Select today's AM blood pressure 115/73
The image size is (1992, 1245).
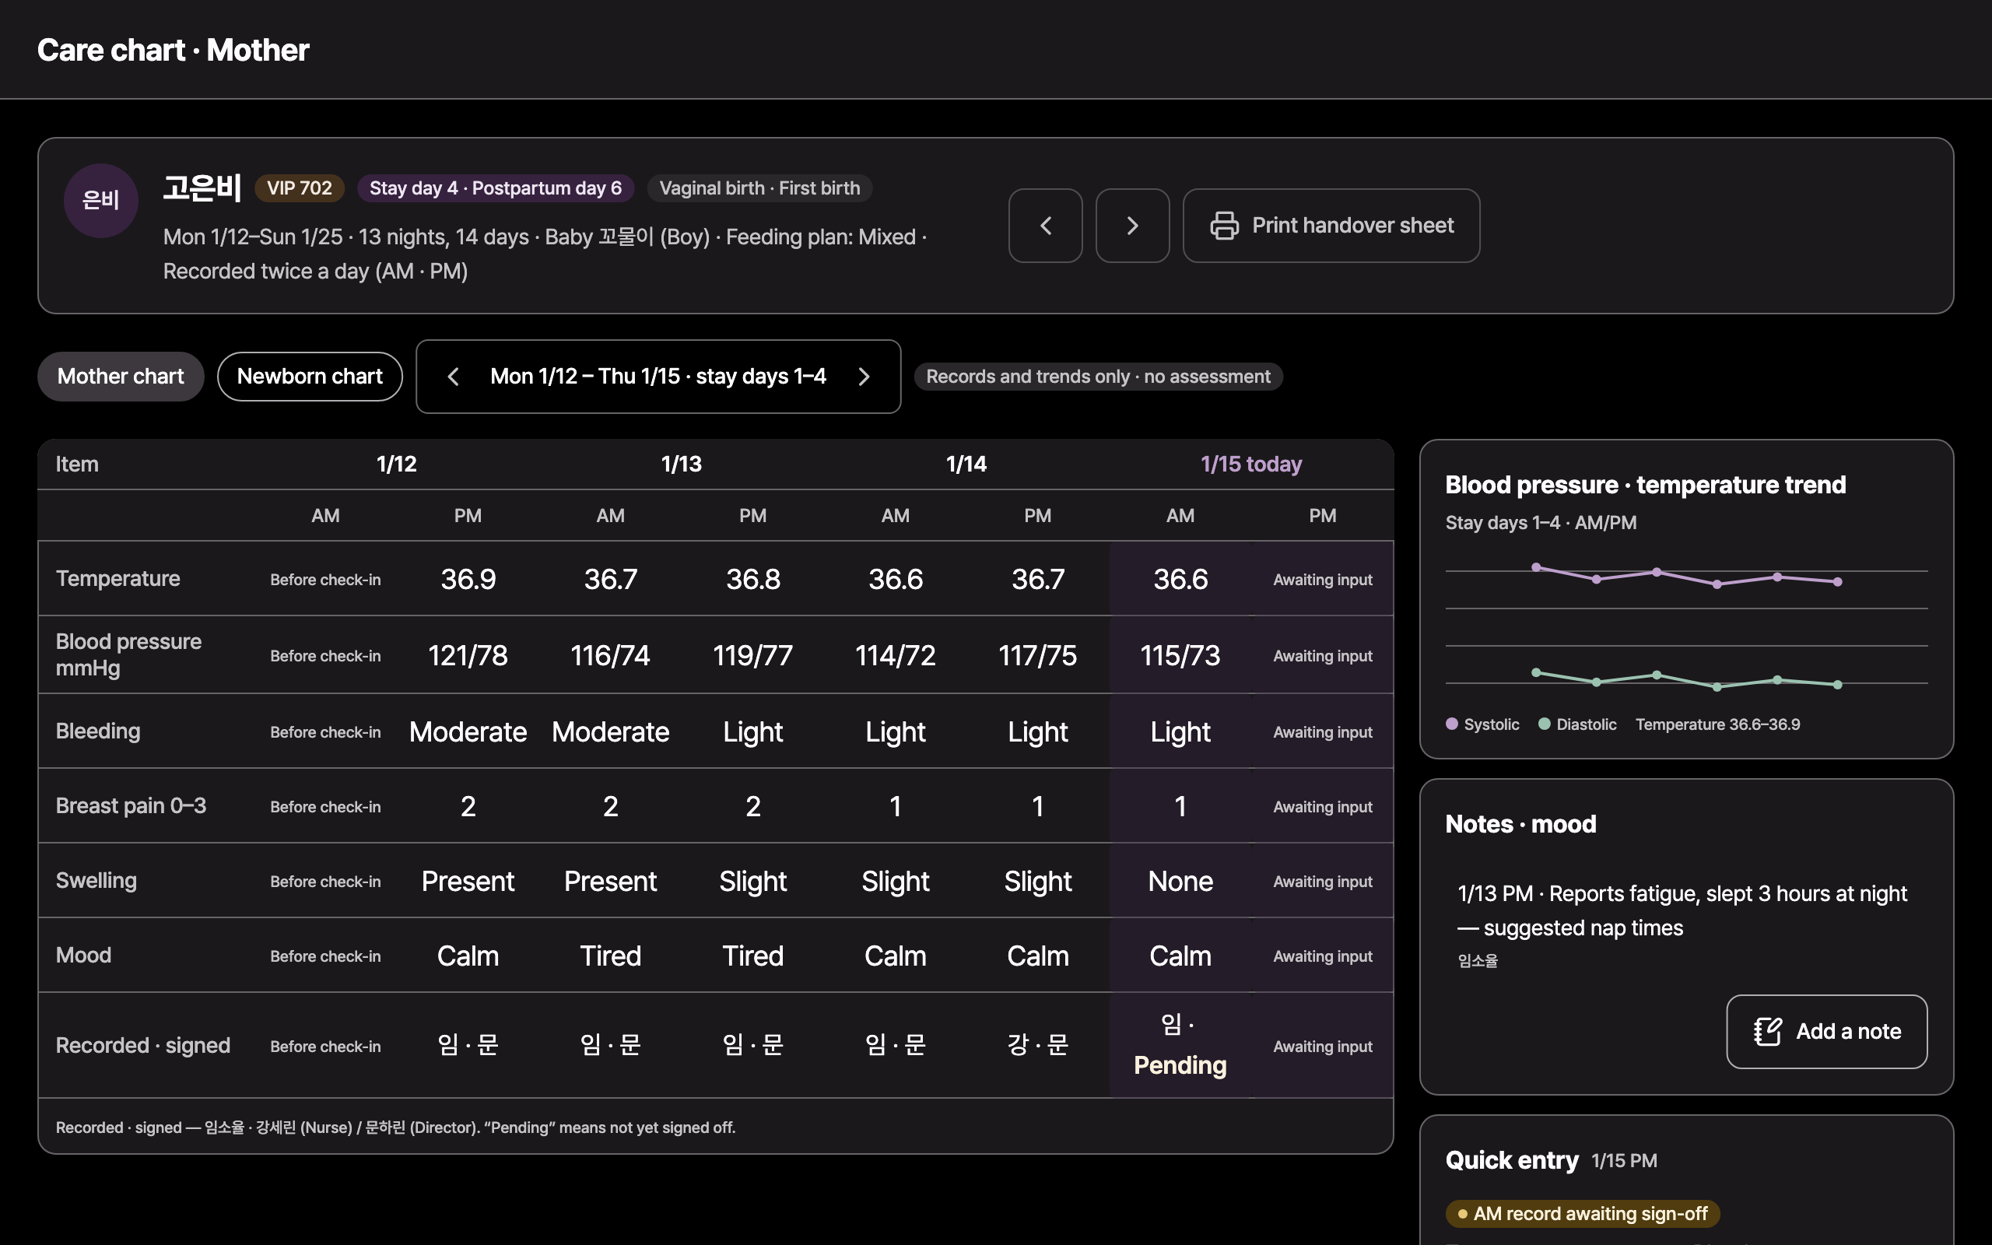pyautogui.click(x=1180, y=655)
